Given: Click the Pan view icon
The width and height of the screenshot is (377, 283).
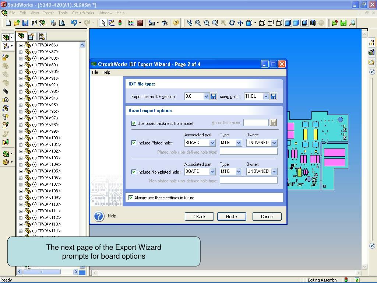Looking at the screenshot, I should 240,23.
